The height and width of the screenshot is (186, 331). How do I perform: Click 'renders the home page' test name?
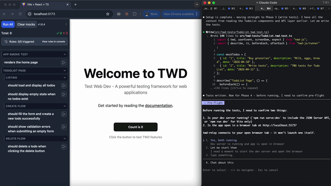pos(21,62)
